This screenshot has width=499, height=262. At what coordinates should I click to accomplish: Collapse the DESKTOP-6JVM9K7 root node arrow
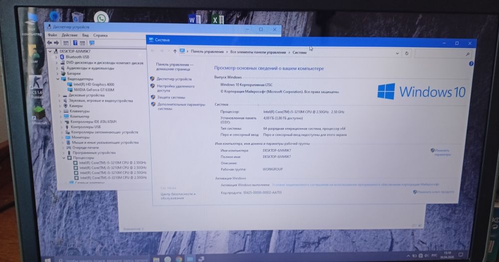coord(49,51)
